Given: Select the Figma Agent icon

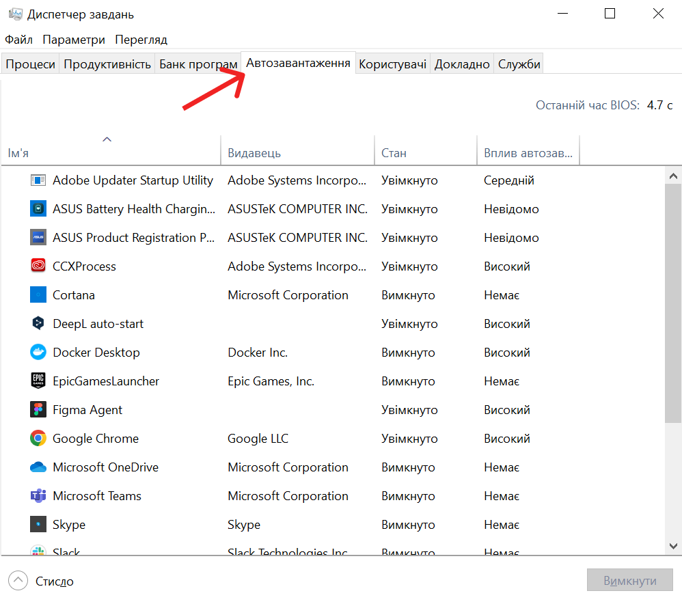Looking at the screenshot, I should [38, 410].
